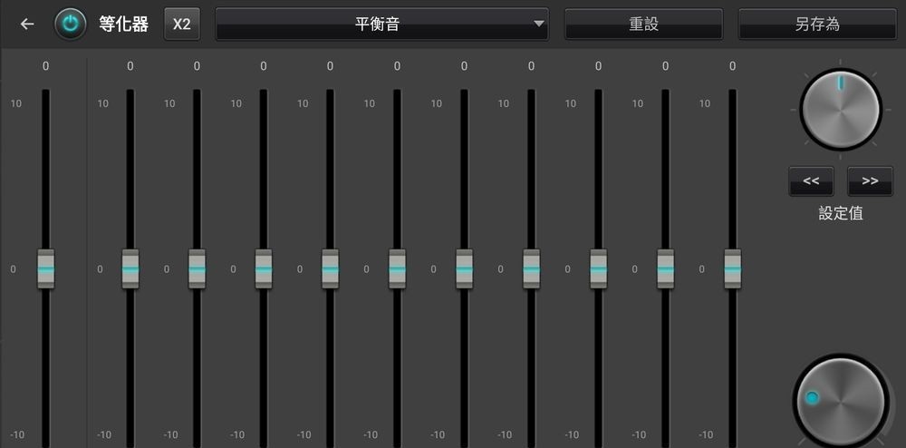Viewport: 906px width, 448px height.
Task: Click the first band slider handle after divider
Action: (130, 269)
